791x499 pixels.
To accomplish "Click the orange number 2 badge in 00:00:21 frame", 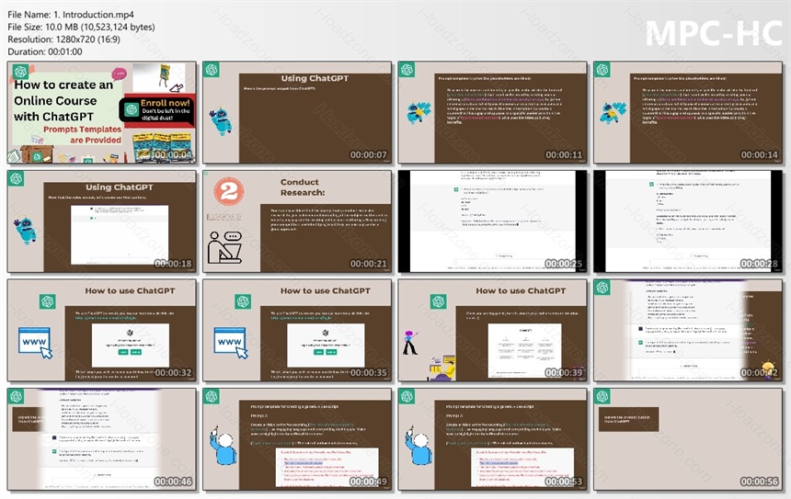I will click(228, 191).
